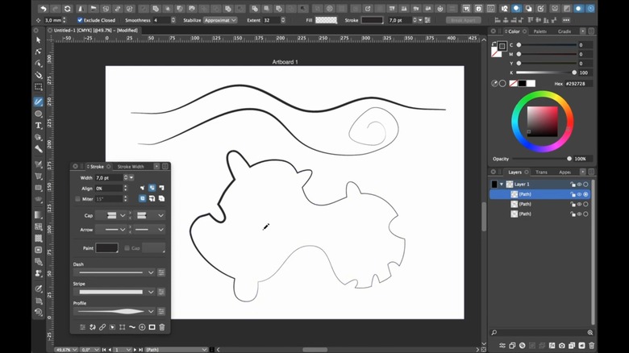Viewport: 629px width, 353px height.
Task: Uncheck the Exclude Closed checkbox
Action: click(x=80, y=19)
